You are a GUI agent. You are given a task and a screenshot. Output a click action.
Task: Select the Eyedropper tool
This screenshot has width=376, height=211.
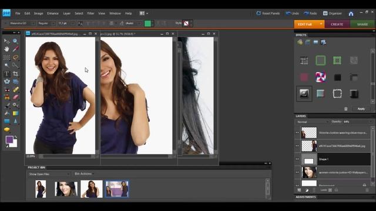(x=15, y=49)
